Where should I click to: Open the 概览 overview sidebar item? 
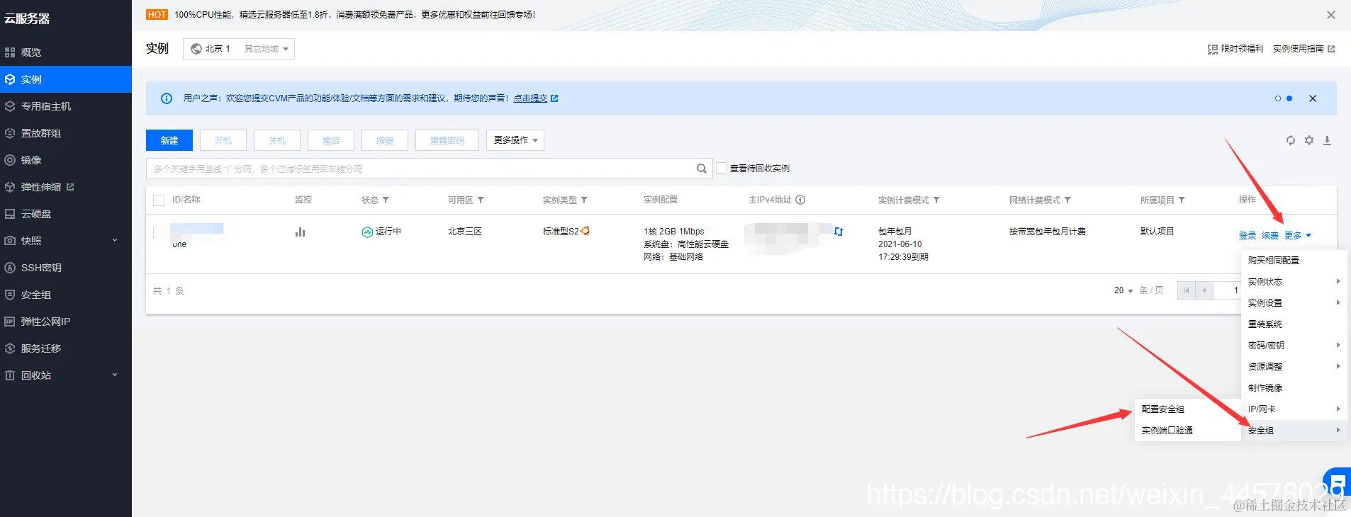click(x=66, y=52)
